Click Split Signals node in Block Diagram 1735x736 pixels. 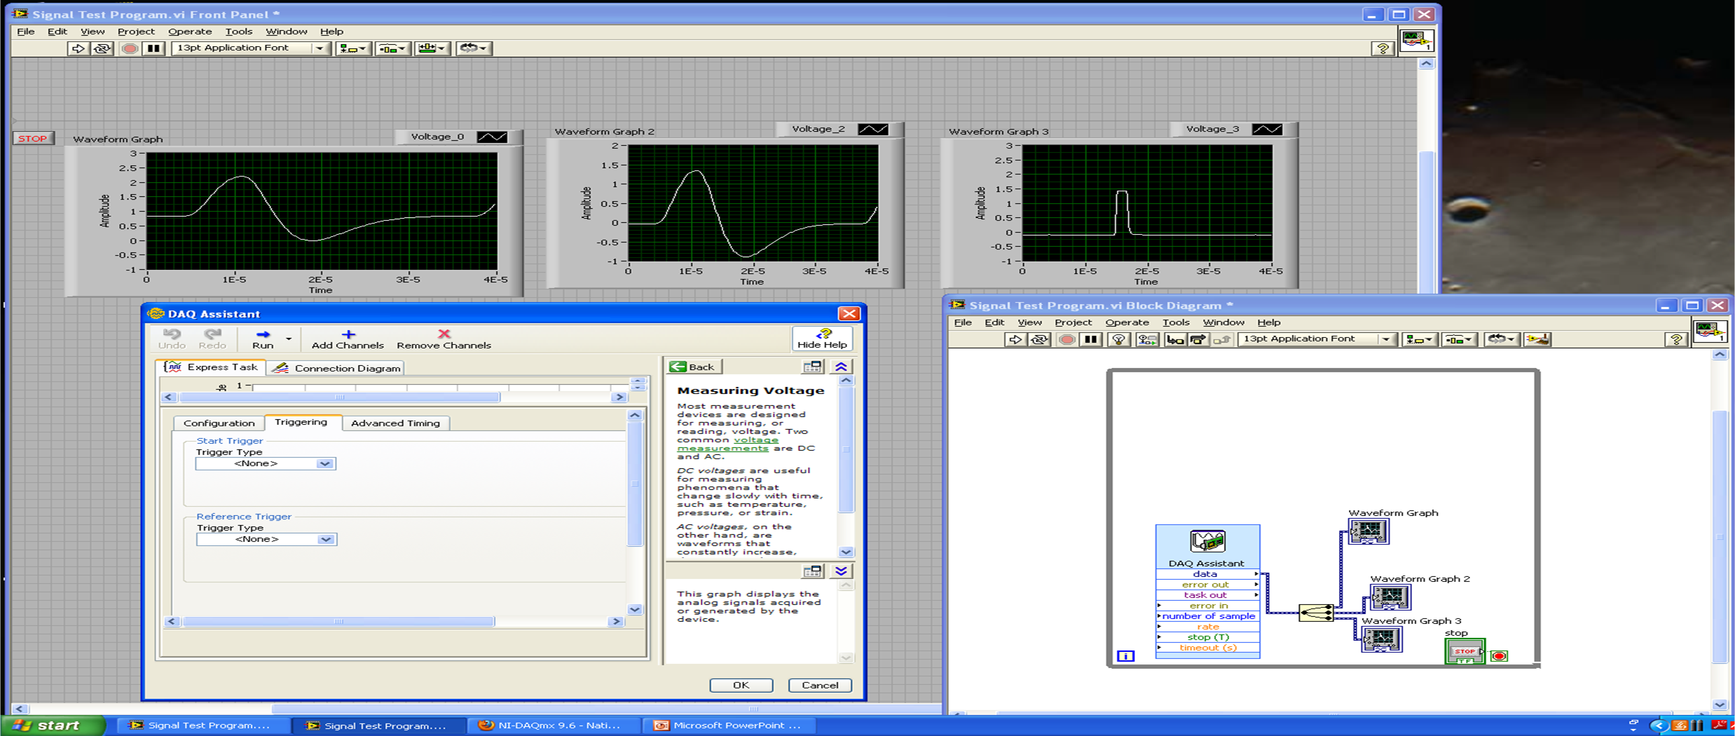click(1316, 613)
